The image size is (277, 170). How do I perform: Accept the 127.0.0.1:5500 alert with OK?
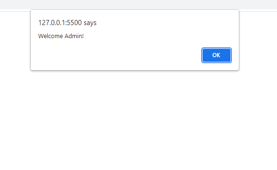click(217, 55)
